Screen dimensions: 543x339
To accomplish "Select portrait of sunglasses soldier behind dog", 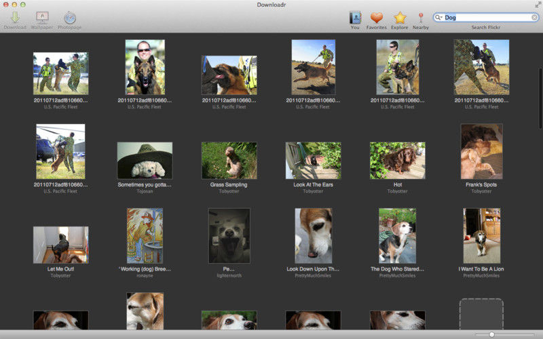I will pos(145,67).
